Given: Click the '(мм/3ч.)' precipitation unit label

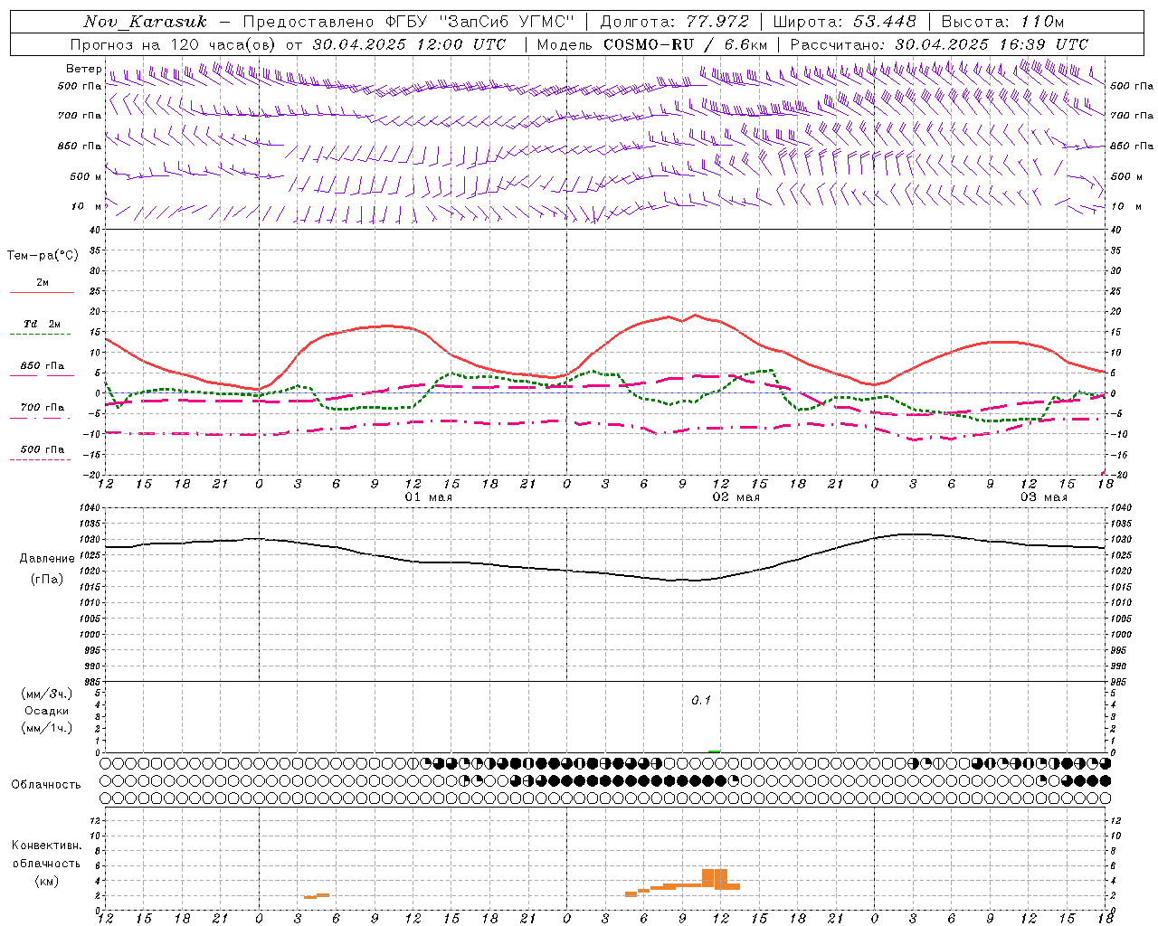Looking at the screenshot, I should 47,694.
